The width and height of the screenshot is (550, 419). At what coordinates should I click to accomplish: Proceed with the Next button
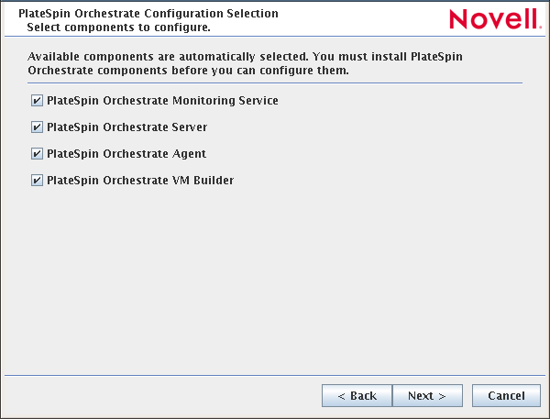point(426,396)
